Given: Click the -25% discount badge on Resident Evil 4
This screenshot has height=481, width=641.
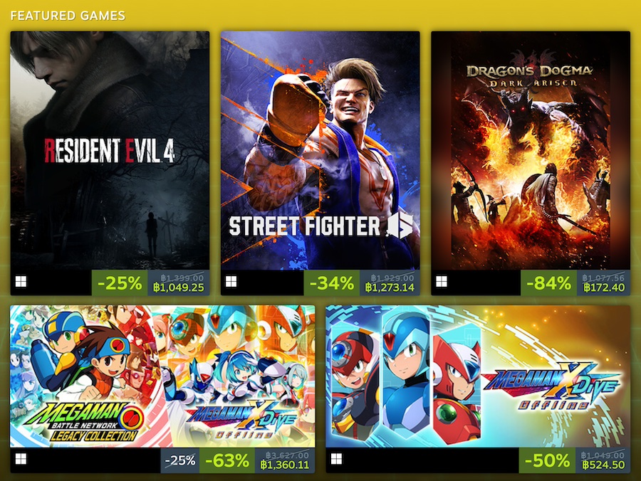Looking at the screenshot, I should coord(120,282).
